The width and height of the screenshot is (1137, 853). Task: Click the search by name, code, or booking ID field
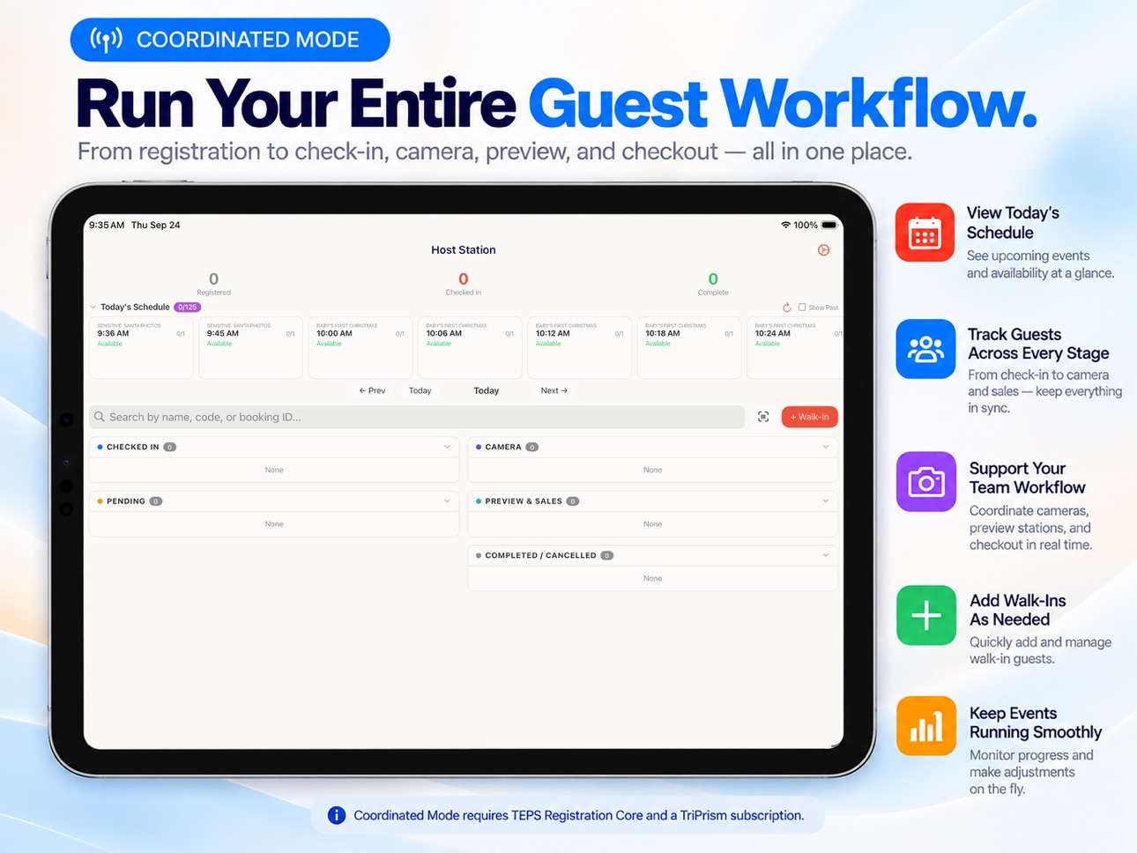[x=417, y=417]
